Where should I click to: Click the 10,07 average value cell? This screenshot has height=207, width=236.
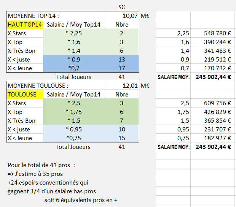pyautogui.click(x=121, y=16)
